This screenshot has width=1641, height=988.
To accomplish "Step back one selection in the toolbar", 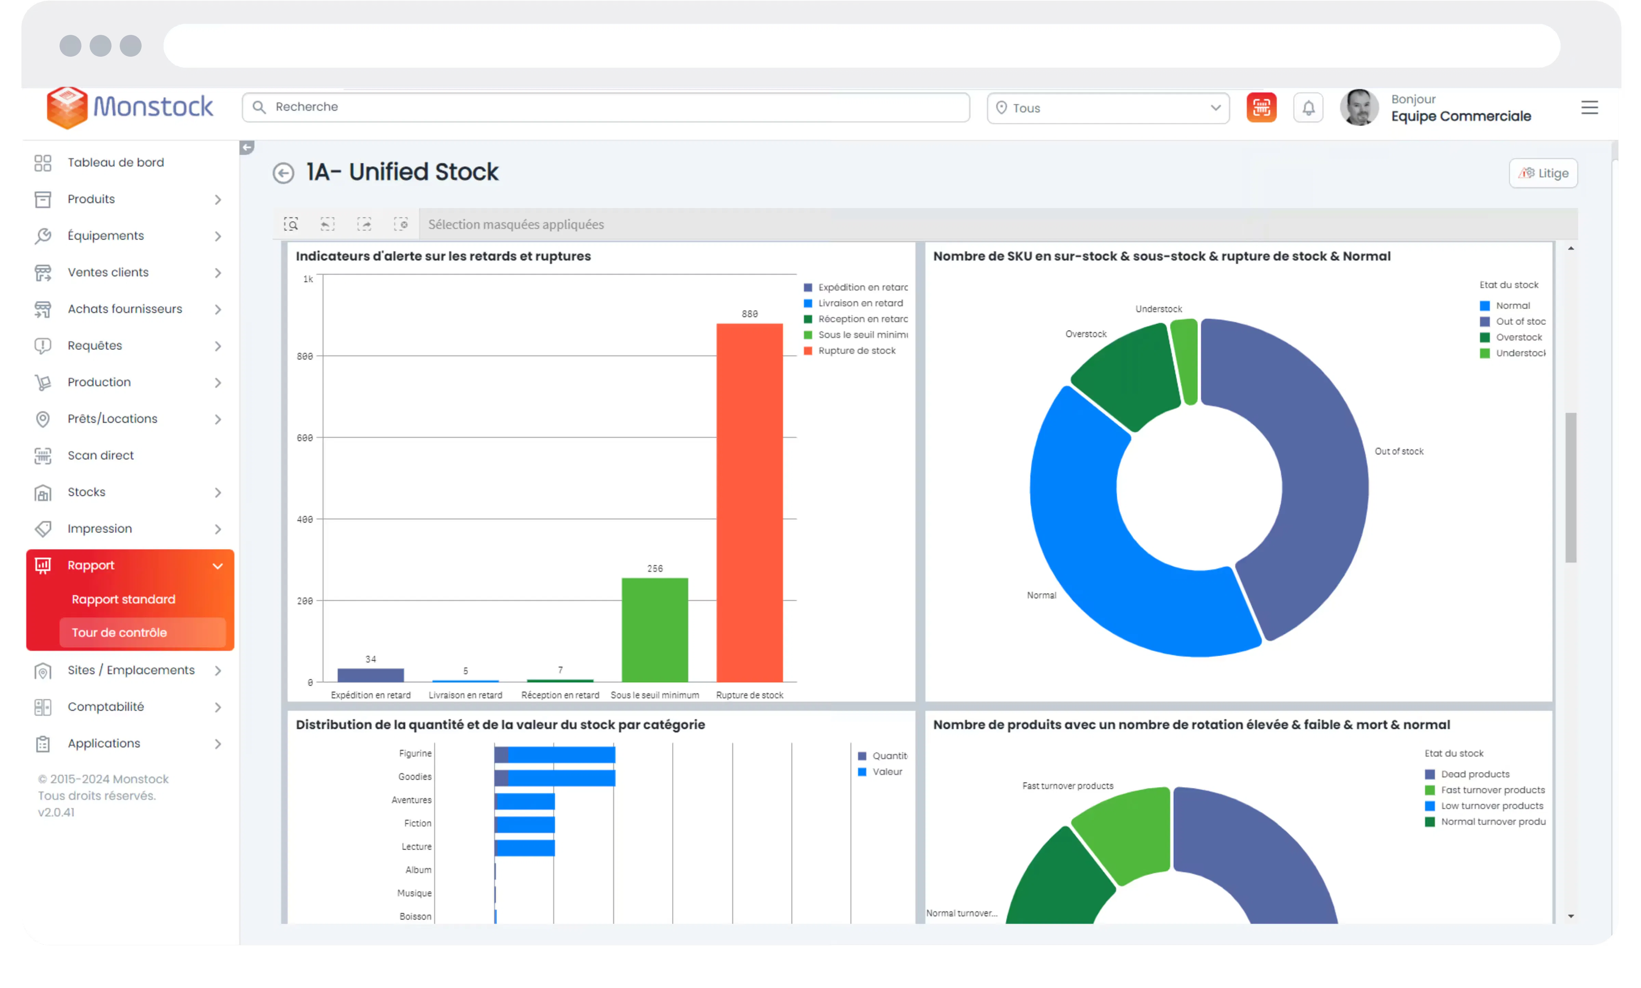I will point(328,224).
